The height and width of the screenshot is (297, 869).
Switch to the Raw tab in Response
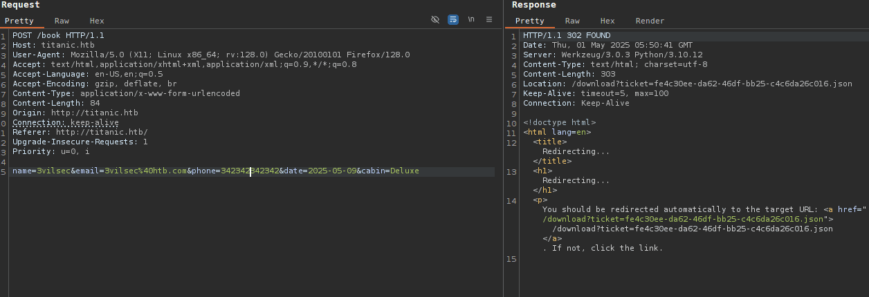click(x=572, y=21)
